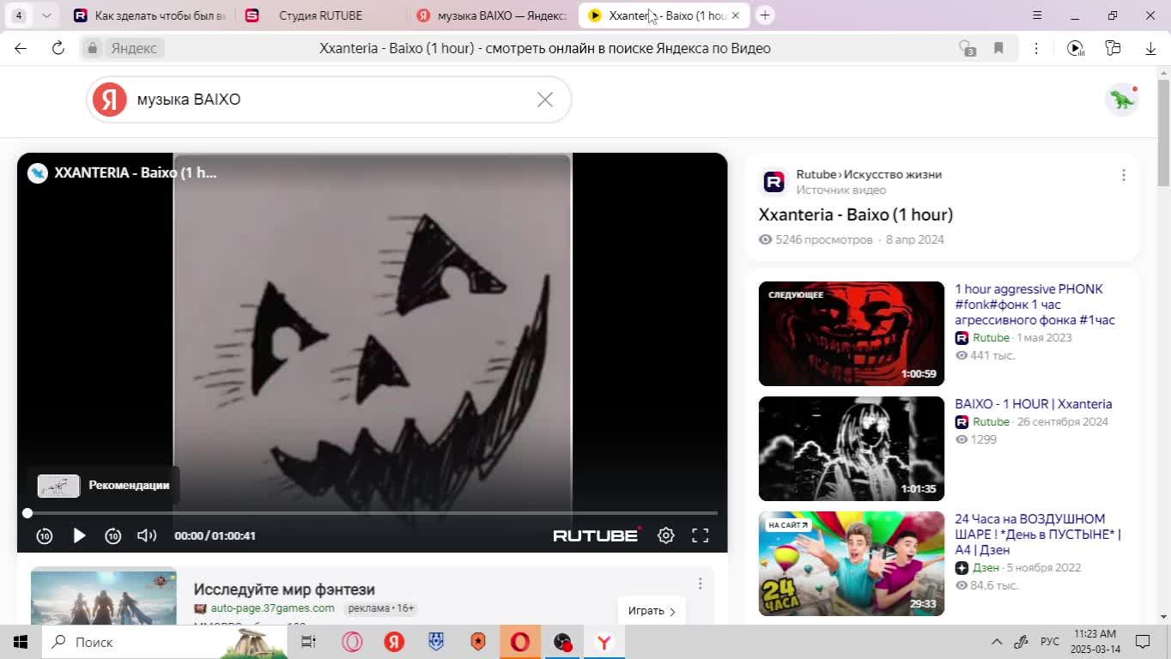
Task: Switch РУС keyboard language
Action: tap(1050, 642)
